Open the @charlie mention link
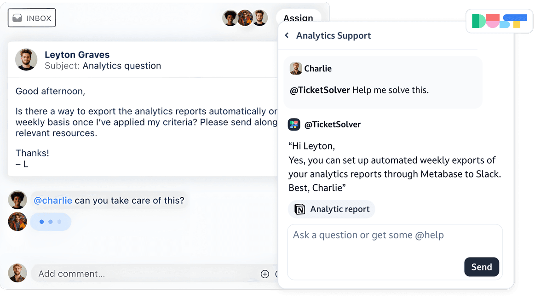The width and height of the screenshot is (552, 298). click(x=53, y=200)
